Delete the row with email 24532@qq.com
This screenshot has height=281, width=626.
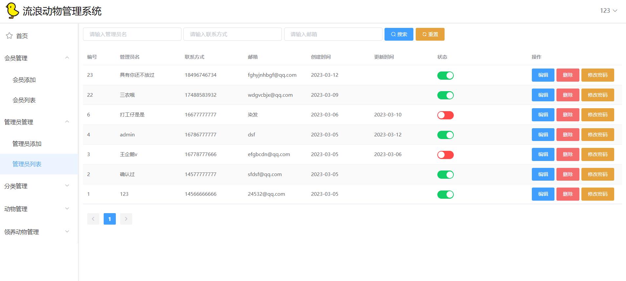(x=568, y=194)
